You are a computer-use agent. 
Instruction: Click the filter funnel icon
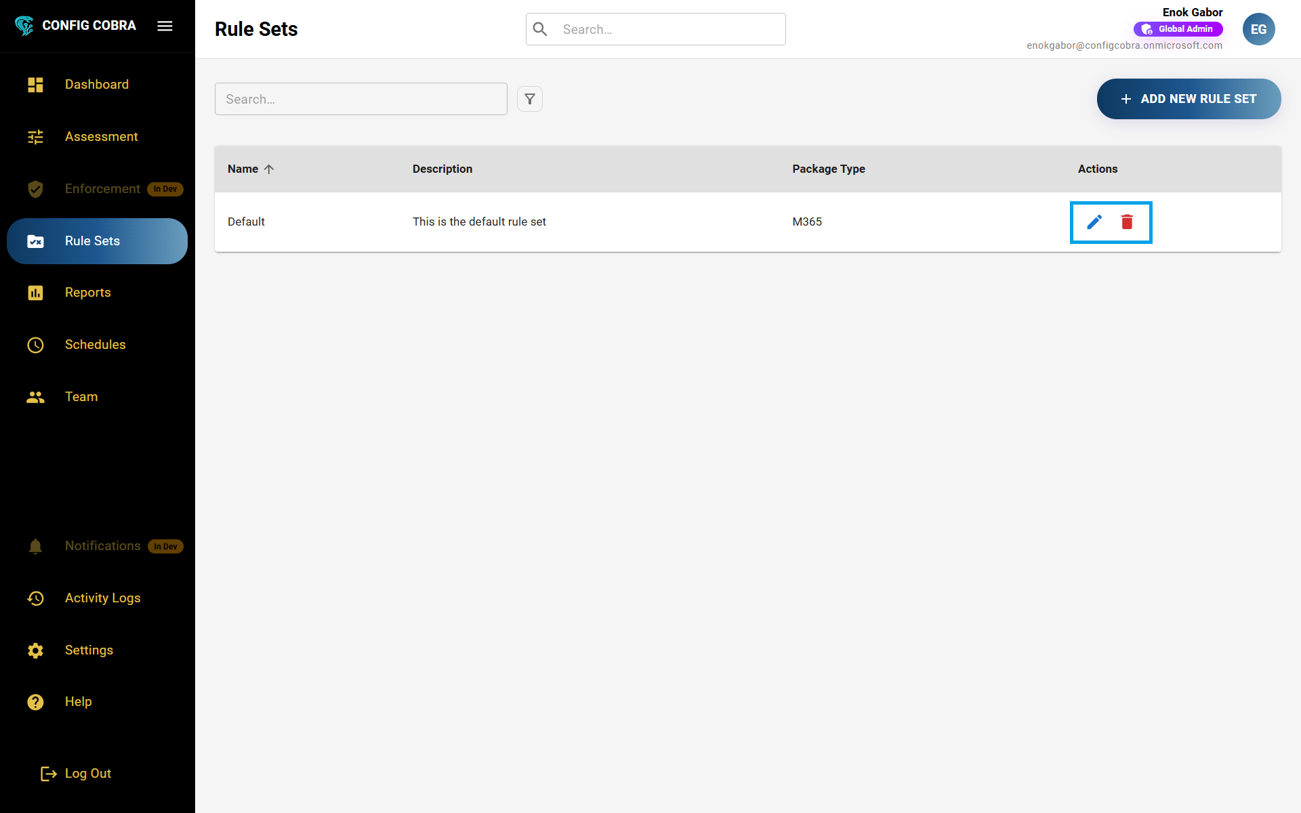click(530, 99)
